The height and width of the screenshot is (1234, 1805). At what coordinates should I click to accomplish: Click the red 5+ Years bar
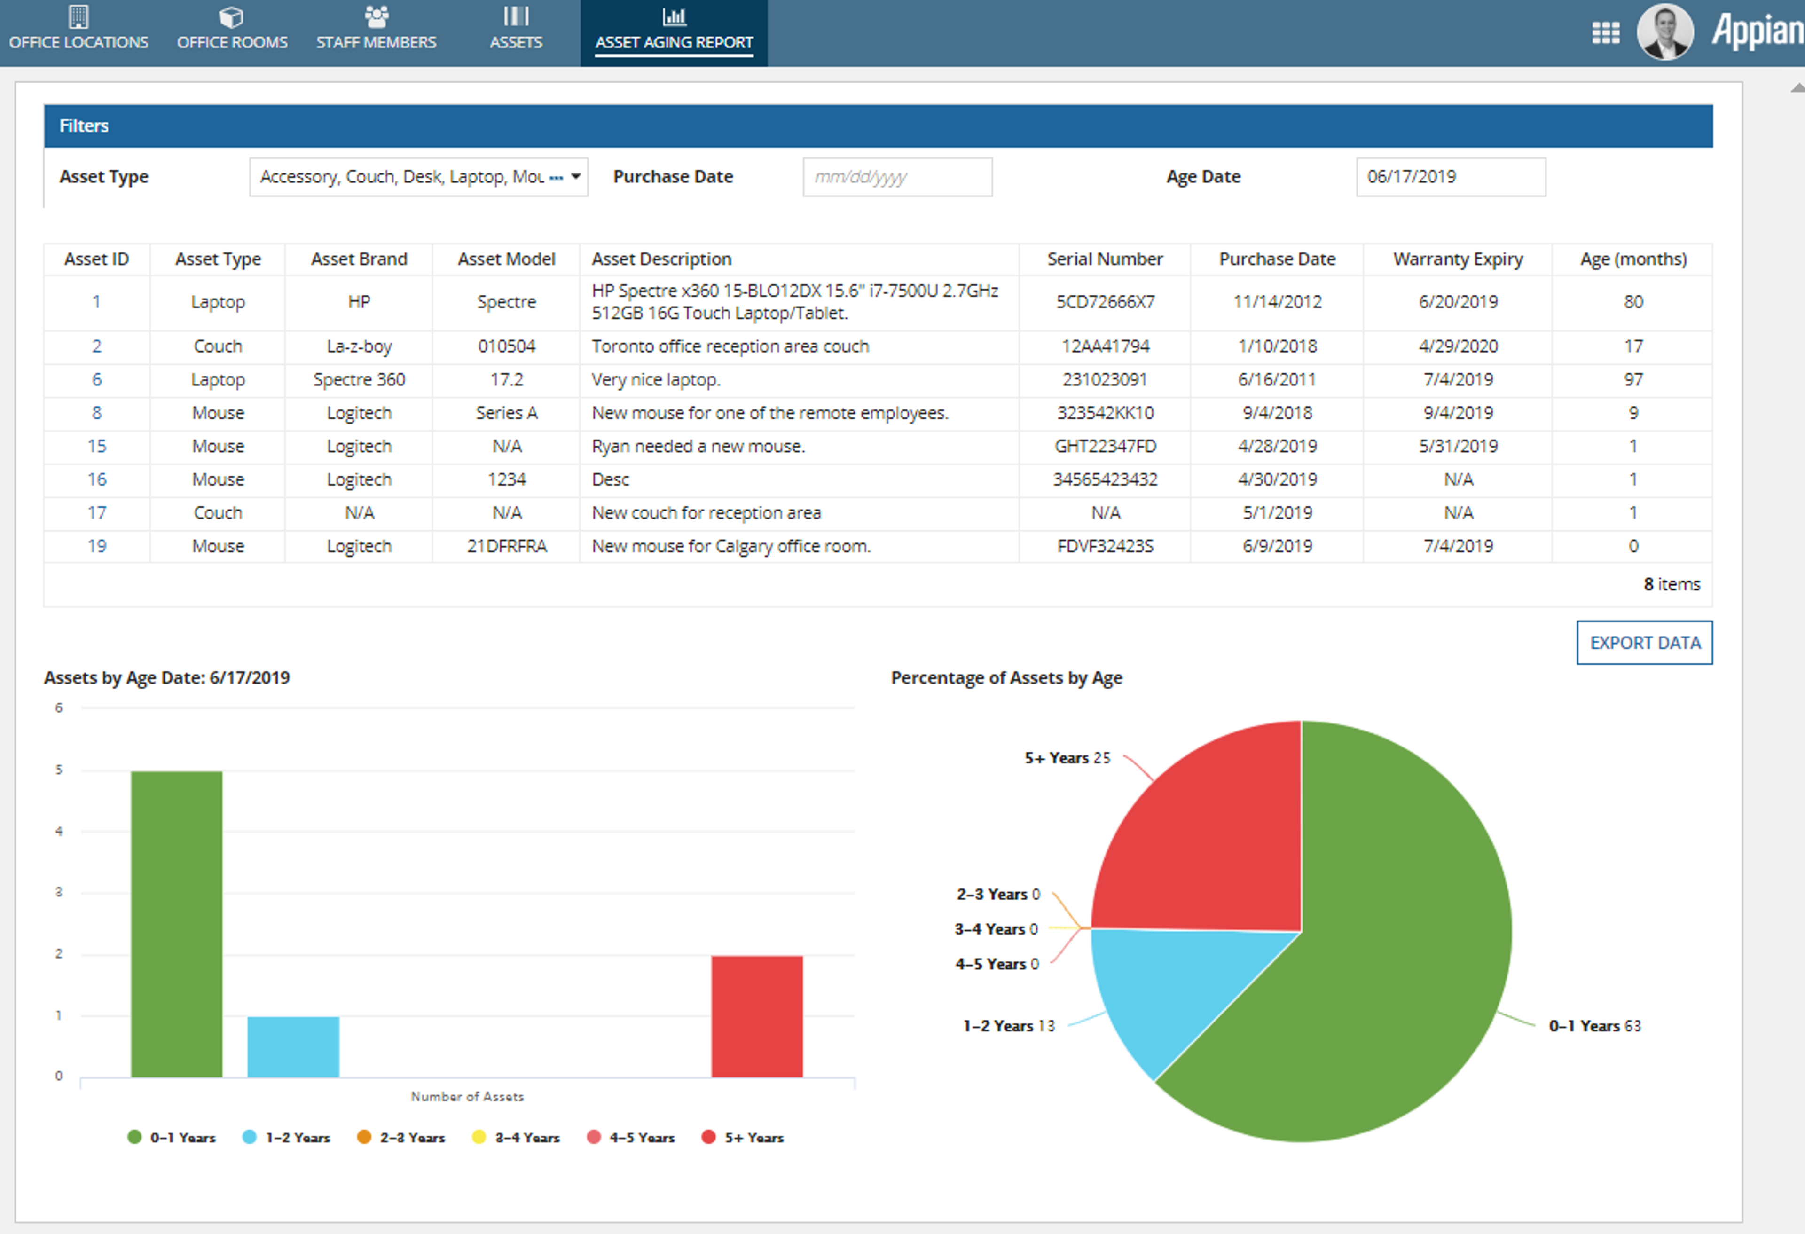tap(757, 1016)
